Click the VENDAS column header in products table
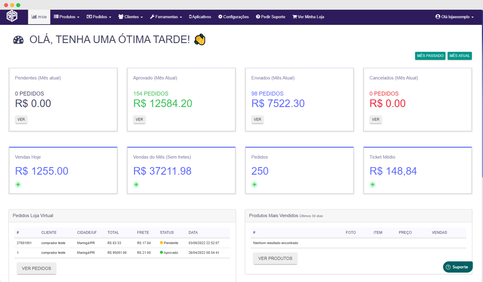This screenshot has height=282, width=483. point(440,233)
